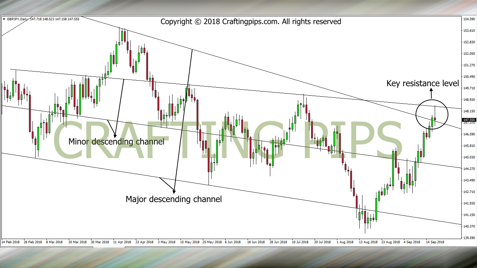Viewport: 477px width, 268px height.
Task: Click the 145.030 price axis value
Action: (469, 157)
